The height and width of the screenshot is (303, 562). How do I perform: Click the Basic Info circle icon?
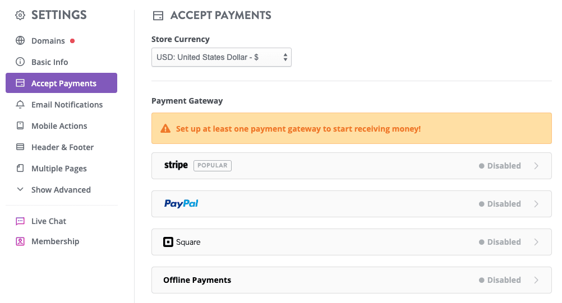click(x=20, y=62)
